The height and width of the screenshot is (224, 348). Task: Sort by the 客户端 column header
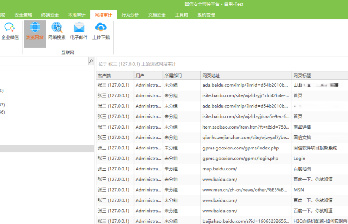(114, 76)
